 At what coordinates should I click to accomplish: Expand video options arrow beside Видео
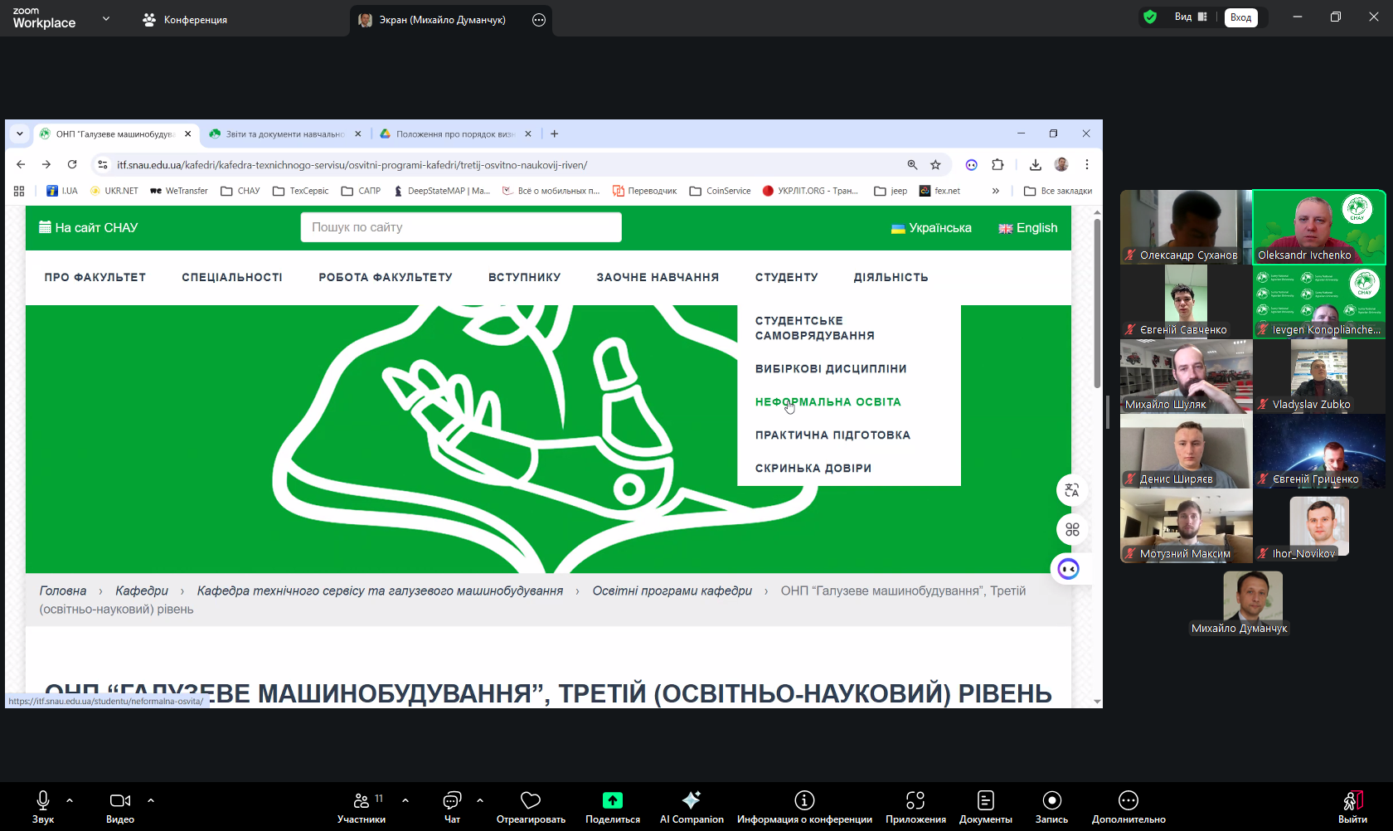[151, 800]
